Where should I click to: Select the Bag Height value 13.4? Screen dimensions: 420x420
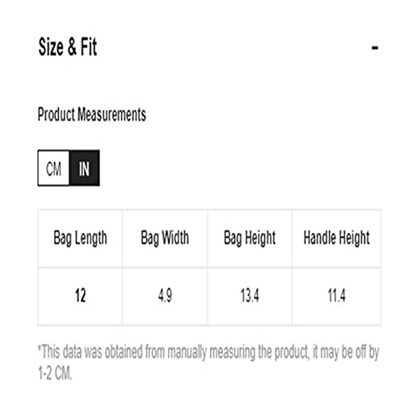[250, 296]
